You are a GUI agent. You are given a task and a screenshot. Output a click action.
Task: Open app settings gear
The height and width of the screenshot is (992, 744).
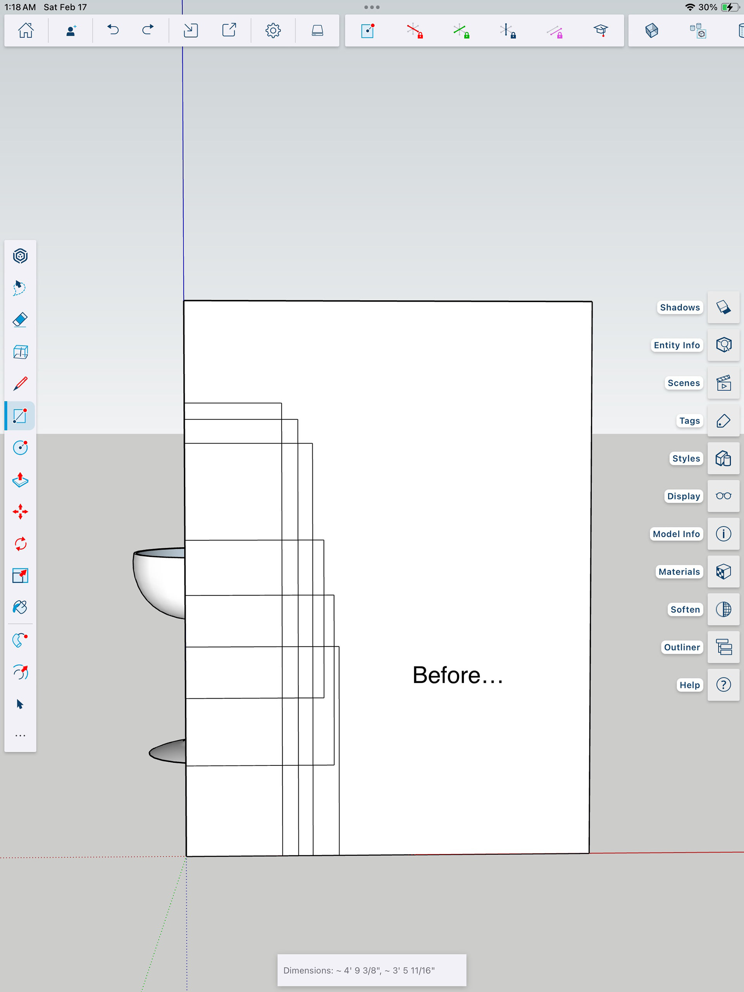tap(273, 31)
